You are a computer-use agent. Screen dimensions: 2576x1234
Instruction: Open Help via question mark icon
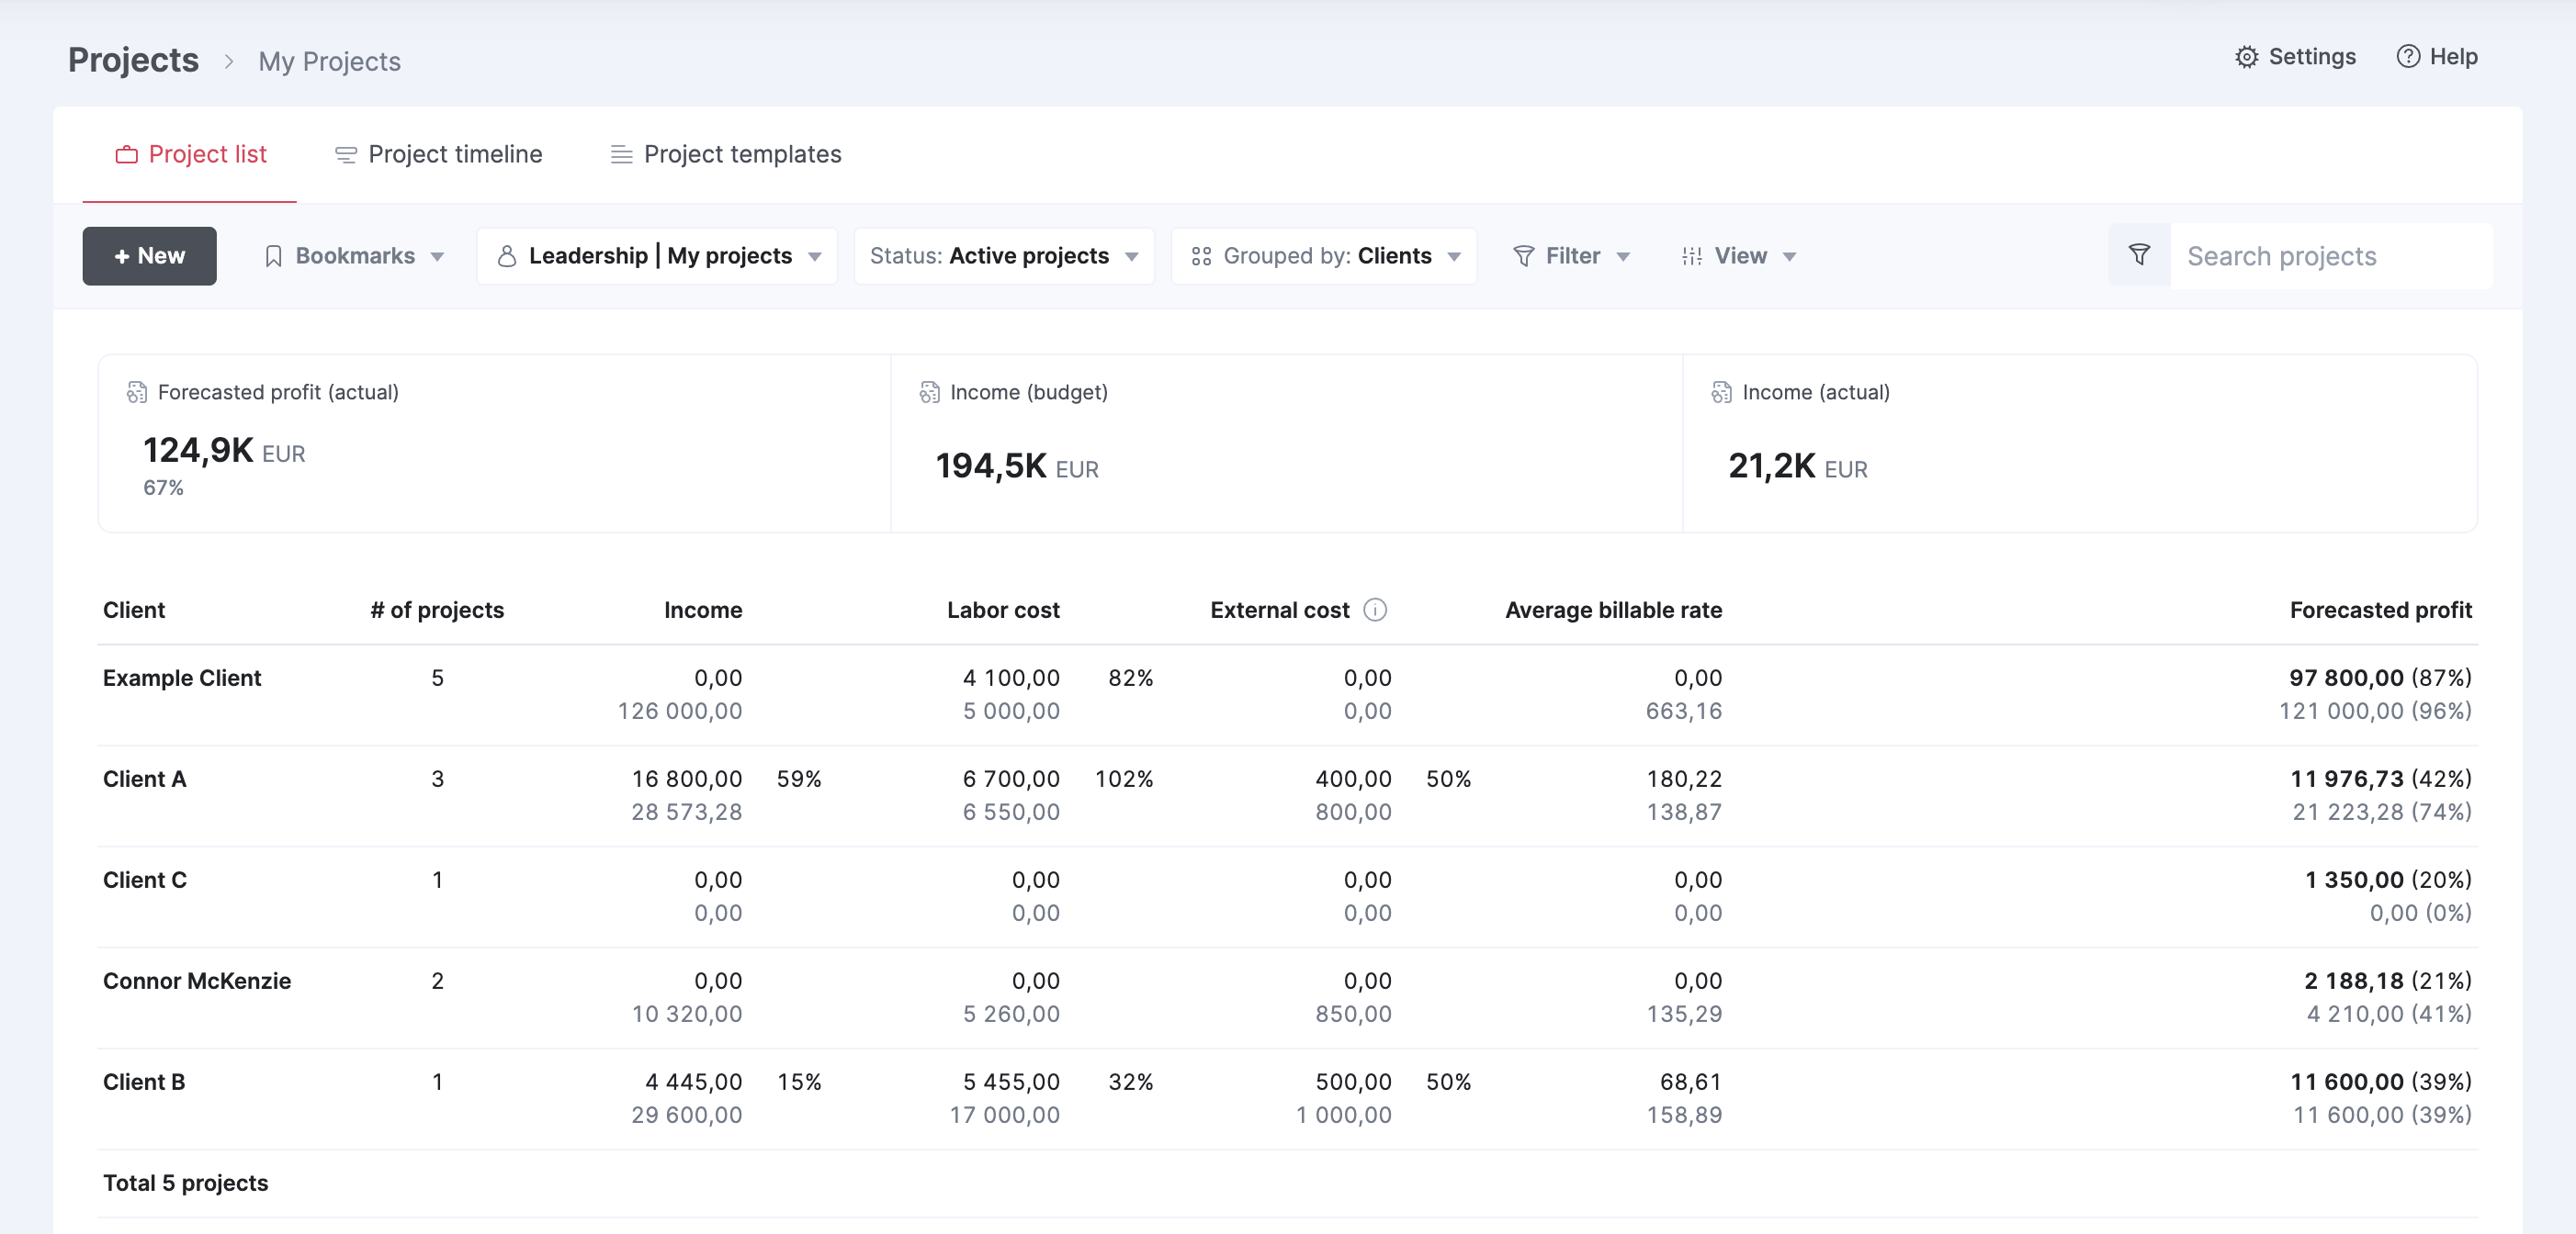point(2408,57)
